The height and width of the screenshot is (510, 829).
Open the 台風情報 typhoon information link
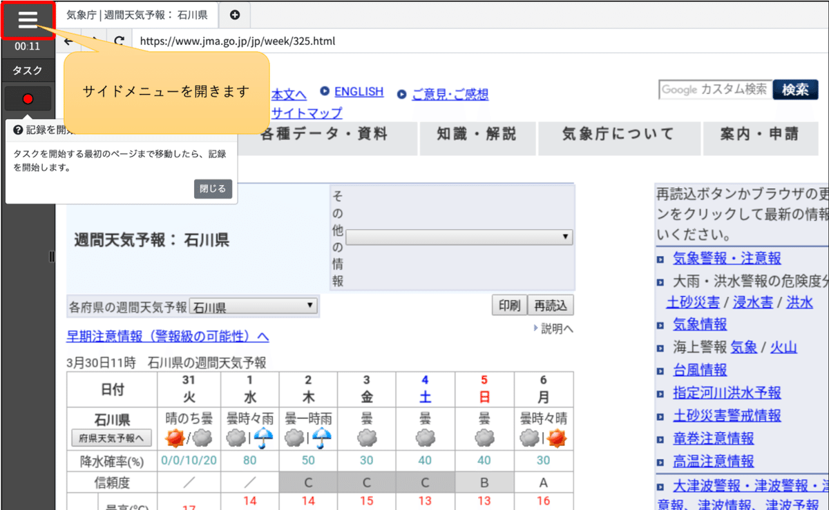(699, 370)
